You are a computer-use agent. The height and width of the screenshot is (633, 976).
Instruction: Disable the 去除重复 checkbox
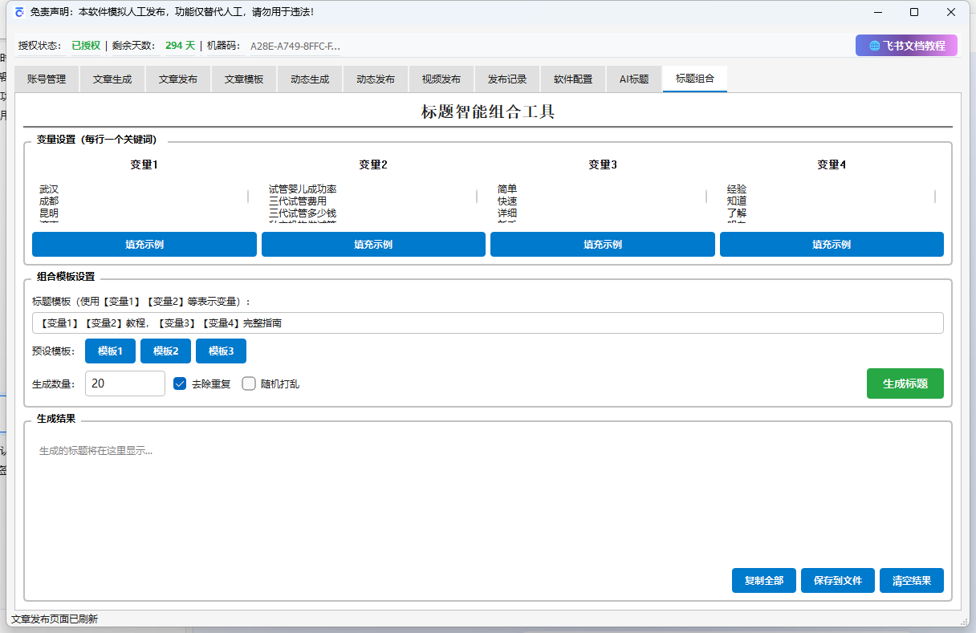(179, 383)
